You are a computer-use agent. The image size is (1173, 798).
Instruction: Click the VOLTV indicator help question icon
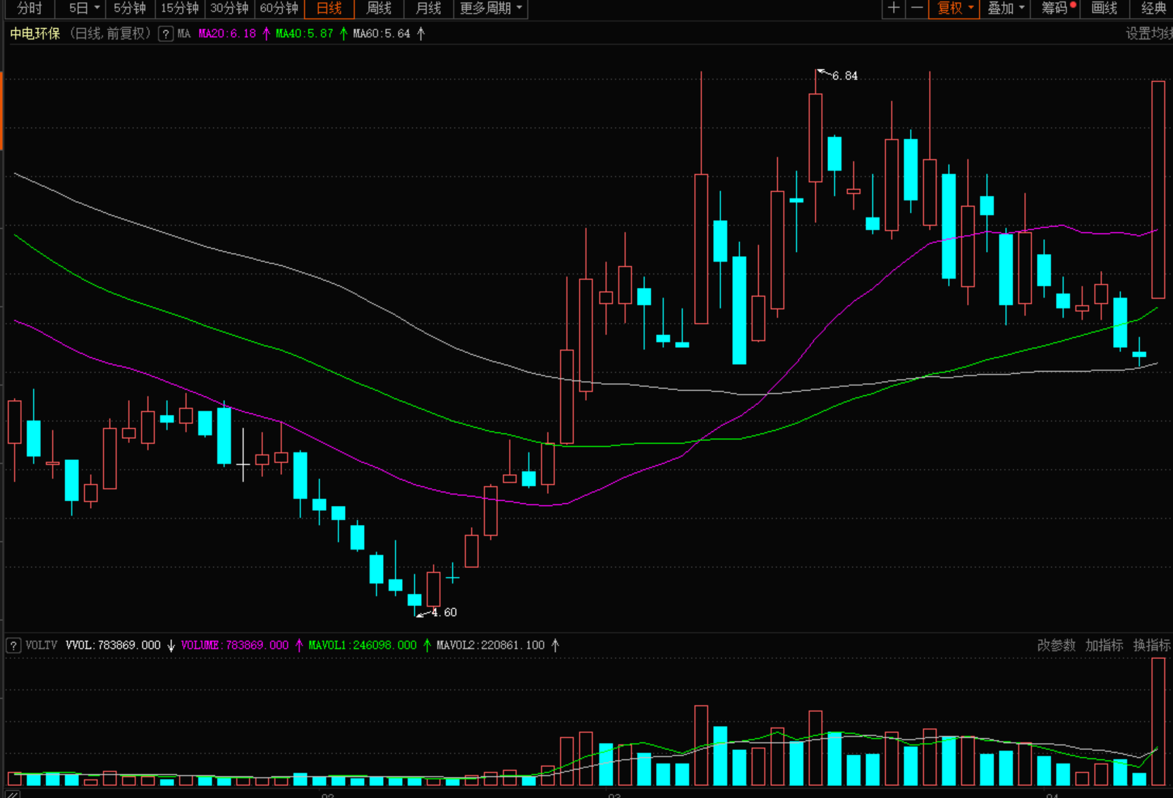[13, 646]
